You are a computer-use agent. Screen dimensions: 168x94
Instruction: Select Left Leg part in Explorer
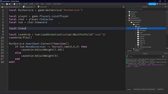click(142, 39)
